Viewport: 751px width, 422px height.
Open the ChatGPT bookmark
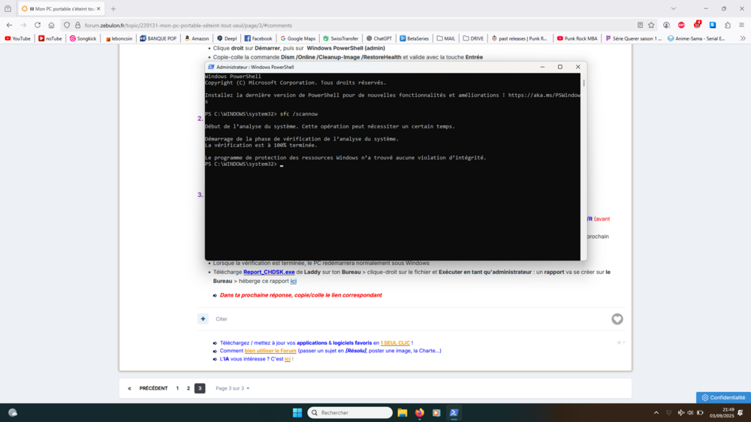(379, 38)
